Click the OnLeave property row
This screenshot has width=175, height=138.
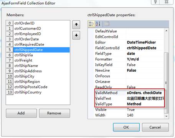point(129,82)
